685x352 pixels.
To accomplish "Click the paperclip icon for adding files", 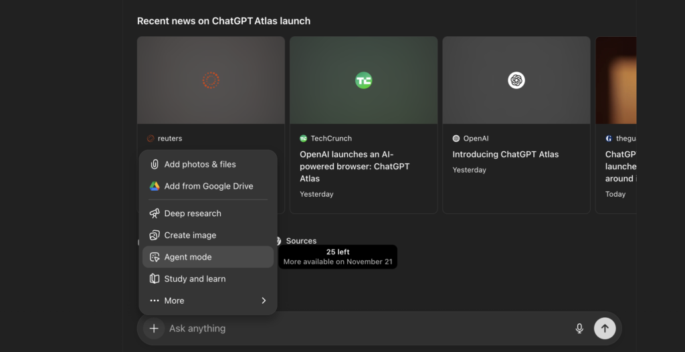I will coord(155,165).
